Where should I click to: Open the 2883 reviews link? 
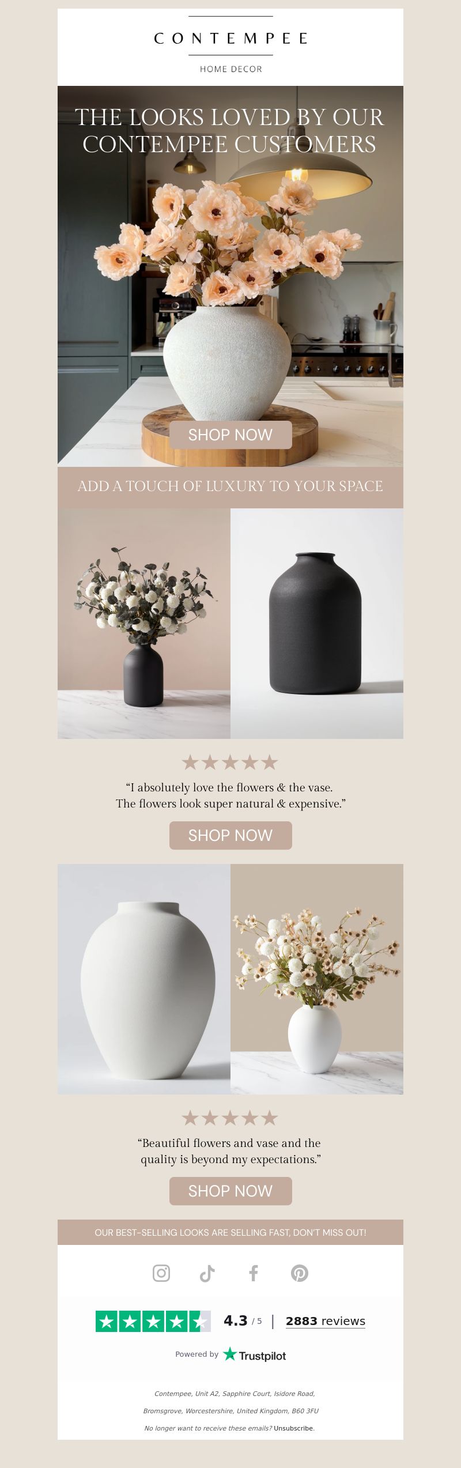point(326,1321)
